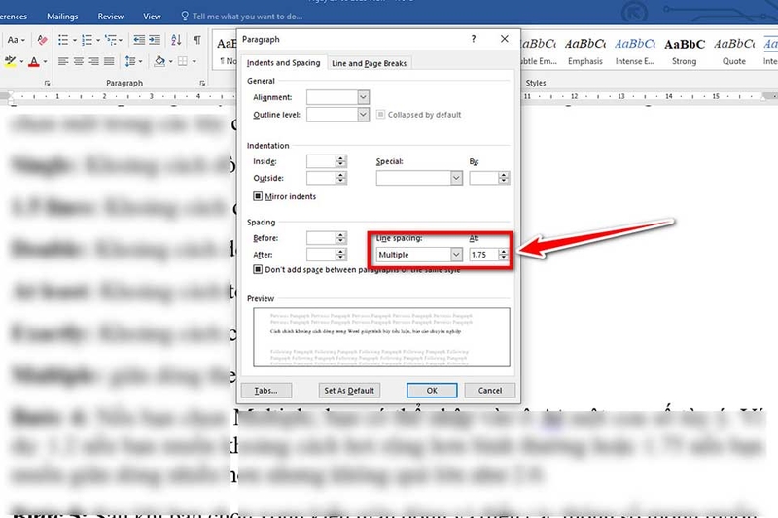This screenshot has height=518, width=778.
Task: Click the Shading paint bucket icon
Action: click(x=159, y=61)
